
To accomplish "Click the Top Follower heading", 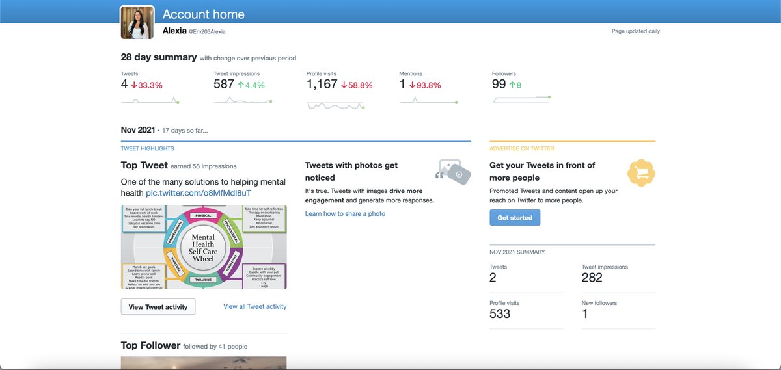I will [x=150, y=345].
